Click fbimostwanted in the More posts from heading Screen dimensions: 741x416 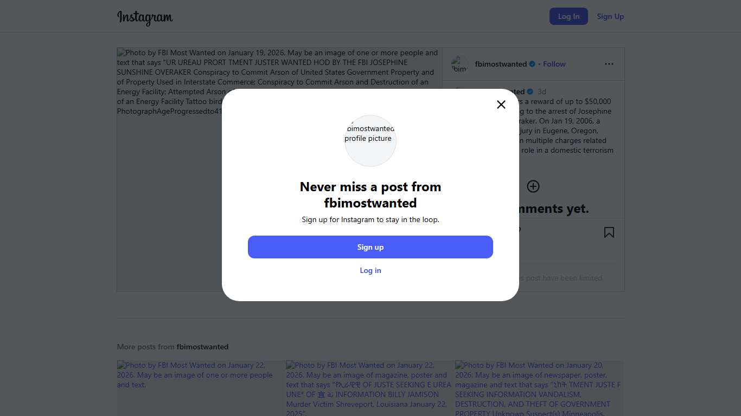click(202, 347)
